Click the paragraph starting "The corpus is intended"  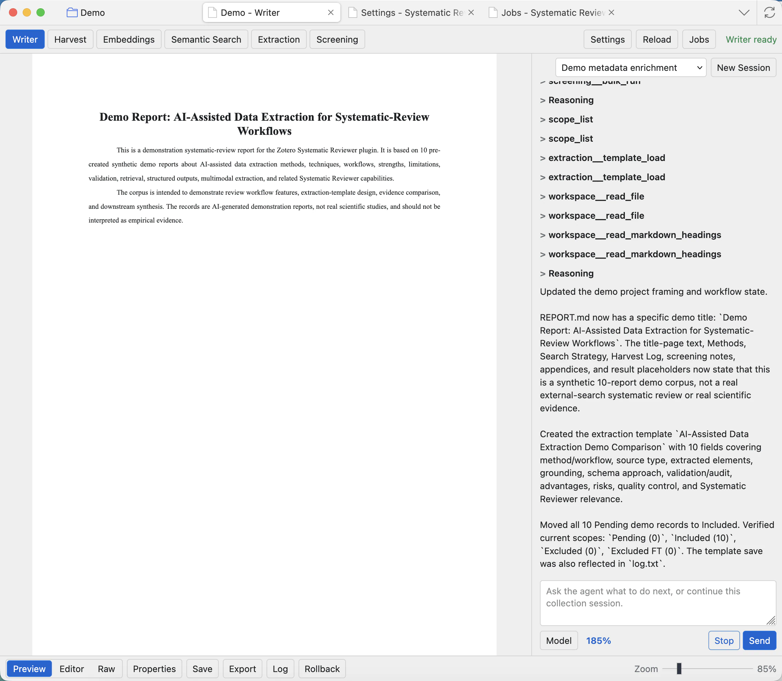(x=264, y=206)
